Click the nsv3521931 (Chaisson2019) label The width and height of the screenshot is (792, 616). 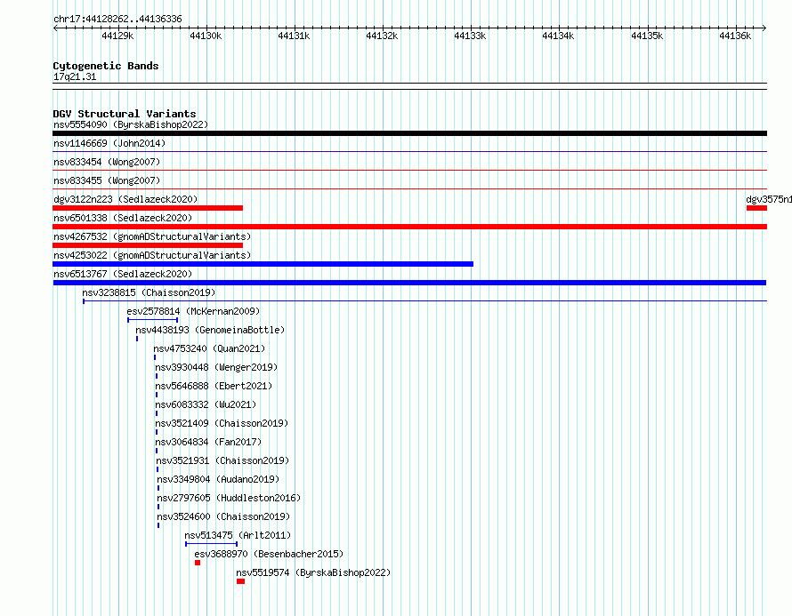[222, 460]
